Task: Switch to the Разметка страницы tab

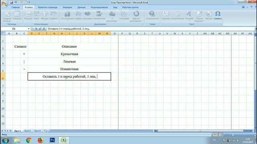Action: click(x=48, y=7)
